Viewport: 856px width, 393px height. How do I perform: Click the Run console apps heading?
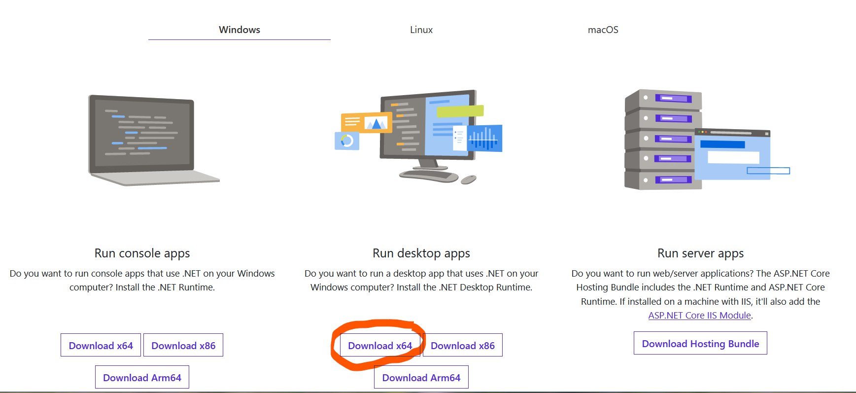pyautogui.click(x=142, y=253)
